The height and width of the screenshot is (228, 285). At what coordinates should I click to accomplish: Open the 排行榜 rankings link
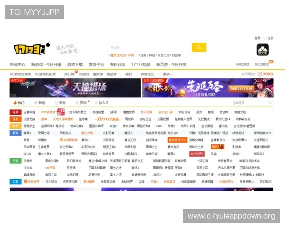69,74
